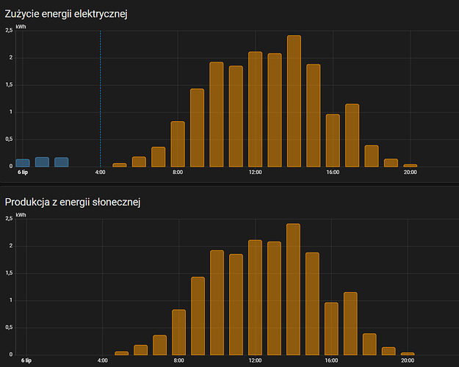
Task: Click the '8:00' axis label in the Produkcja chart
Action: pyautogui.click(x=179, y=360)
